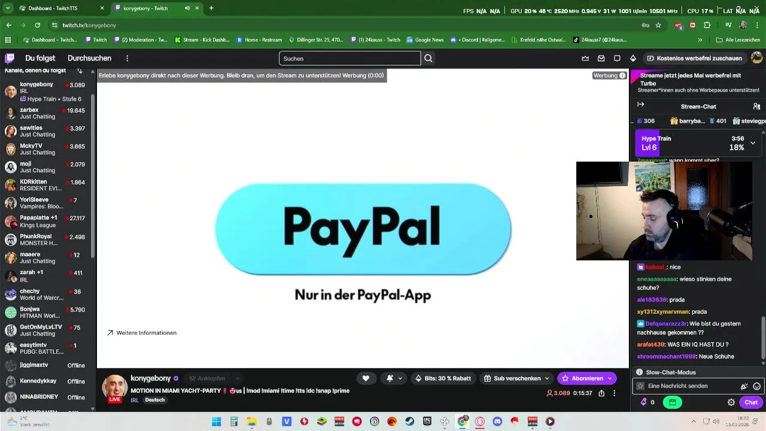Show hidden system tray icons

pyautogui.click(x=694, y=421)
